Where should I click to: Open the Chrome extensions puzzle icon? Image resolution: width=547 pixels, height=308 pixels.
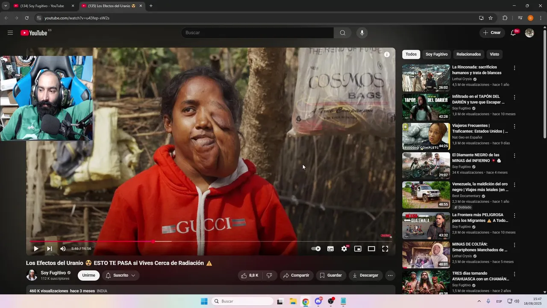coord(505,18)
